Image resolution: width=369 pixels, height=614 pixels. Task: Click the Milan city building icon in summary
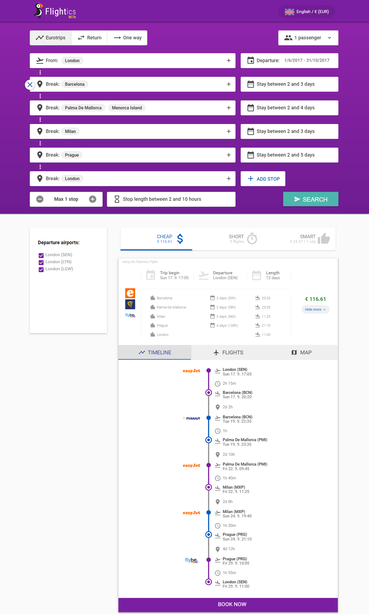pyautogui.click(x=153, y=316)
